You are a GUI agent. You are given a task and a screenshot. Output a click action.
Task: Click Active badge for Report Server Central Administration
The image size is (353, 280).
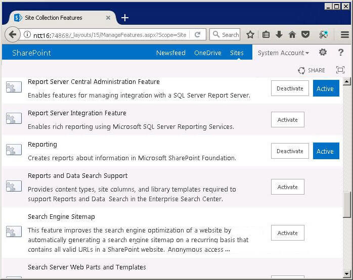point(326,88)
